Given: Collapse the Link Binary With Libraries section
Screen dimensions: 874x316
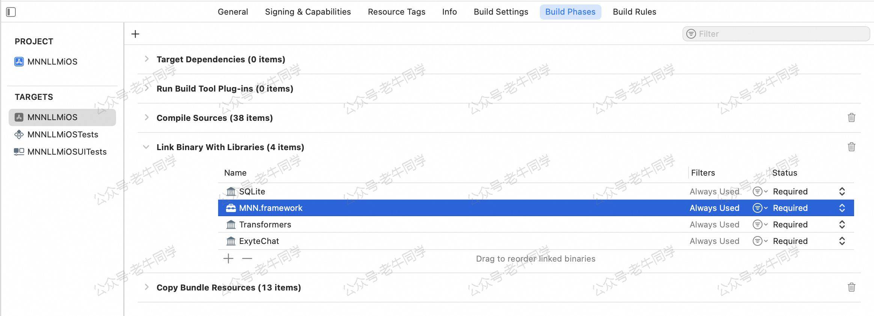Looking at the screenshot, I should click(146, 147).
